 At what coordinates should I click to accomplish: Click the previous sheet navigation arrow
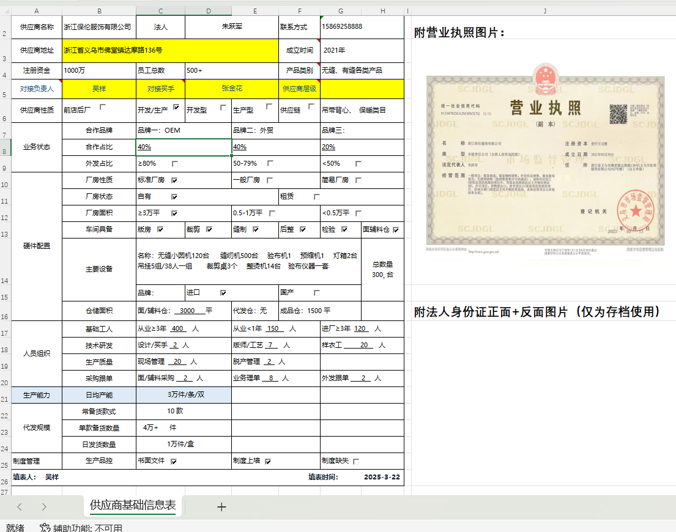click(20, 506)
